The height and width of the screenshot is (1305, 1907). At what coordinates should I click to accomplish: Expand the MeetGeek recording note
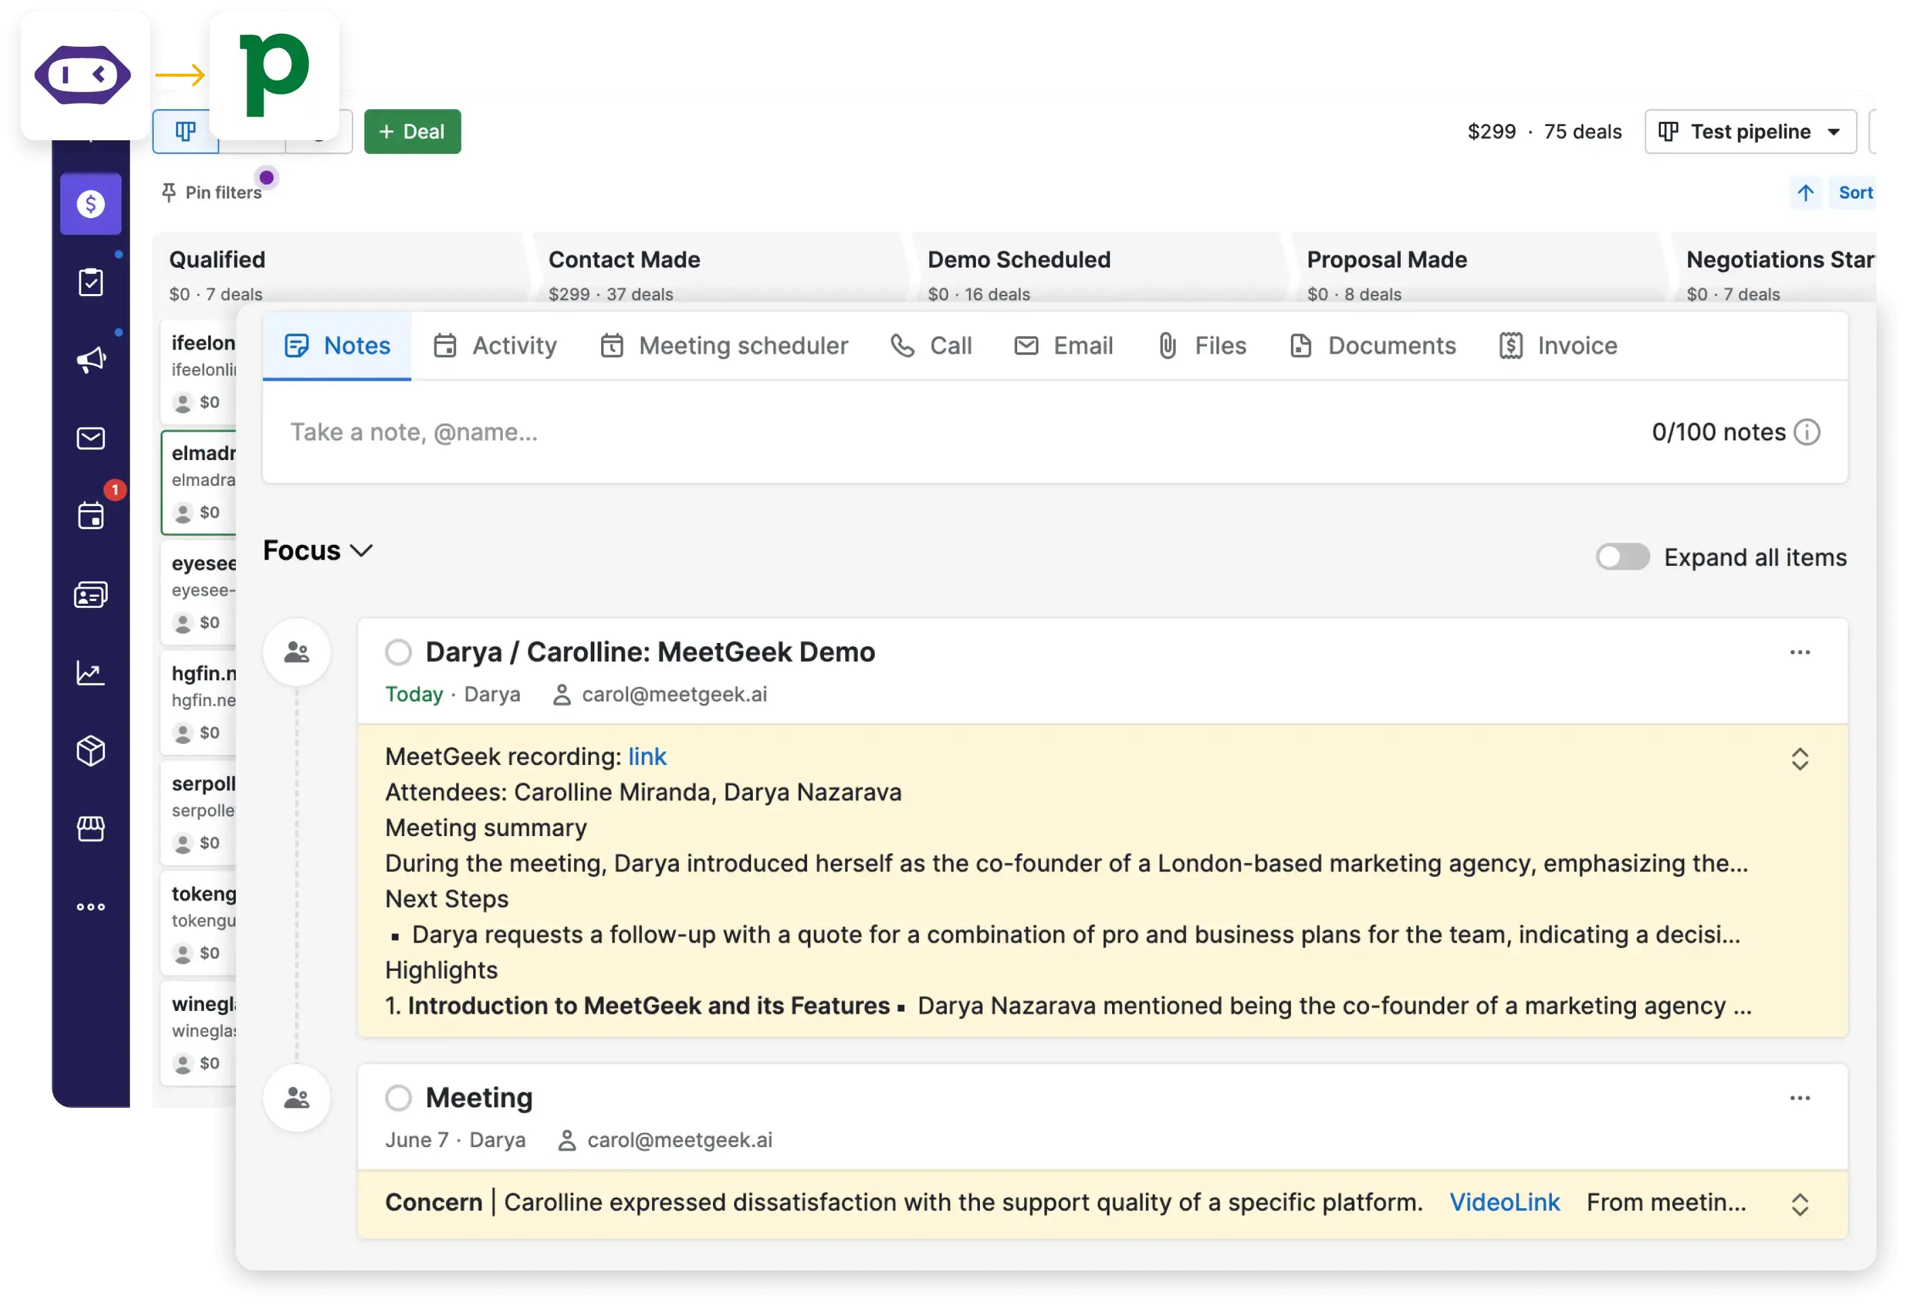click(1801, 759)
